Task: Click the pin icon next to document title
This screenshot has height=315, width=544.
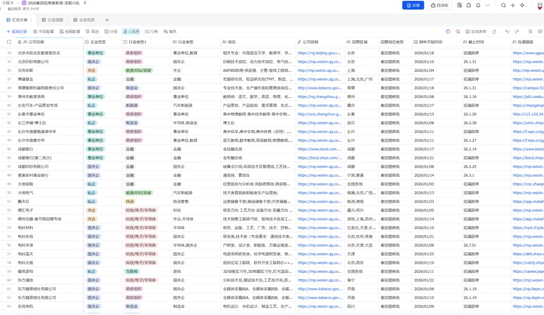Action: [85, 3]
